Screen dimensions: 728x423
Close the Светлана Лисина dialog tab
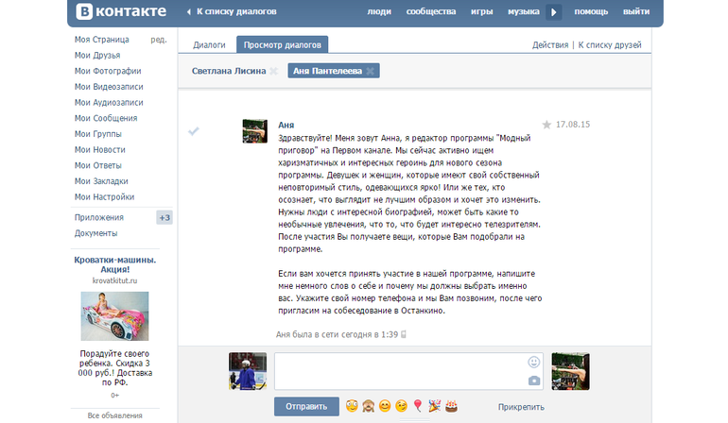tap(273, 71)
